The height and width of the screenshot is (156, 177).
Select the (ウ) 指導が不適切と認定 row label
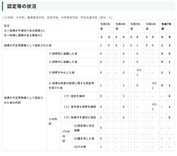click(80, 117)
